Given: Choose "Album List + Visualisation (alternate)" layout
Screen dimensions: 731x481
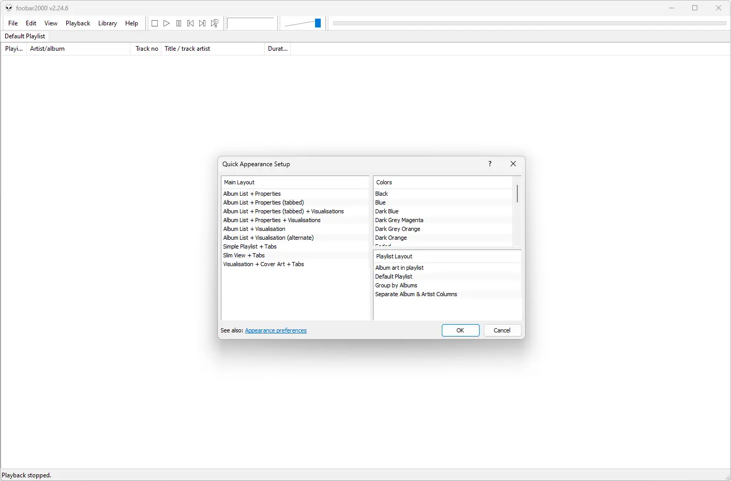Looking at the screenshot, I should (x=295, y=238).
